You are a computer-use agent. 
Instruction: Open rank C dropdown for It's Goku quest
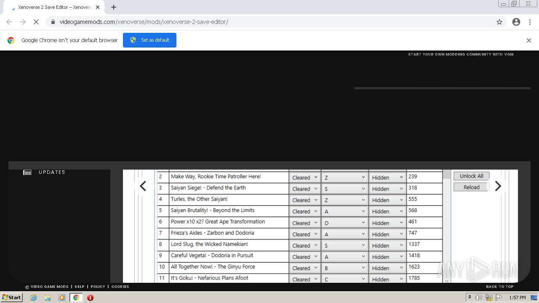344,279
